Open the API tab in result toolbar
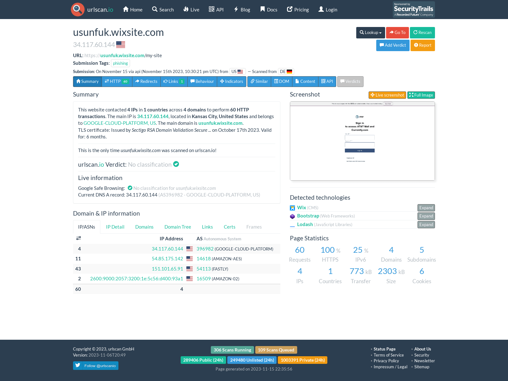The image size is (508, 381). click(327, 82)
